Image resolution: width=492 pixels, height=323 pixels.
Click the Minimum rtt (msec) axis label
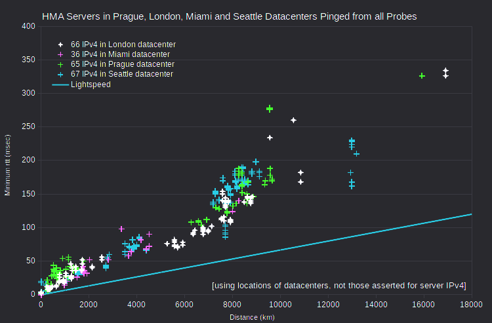[7, 165]
